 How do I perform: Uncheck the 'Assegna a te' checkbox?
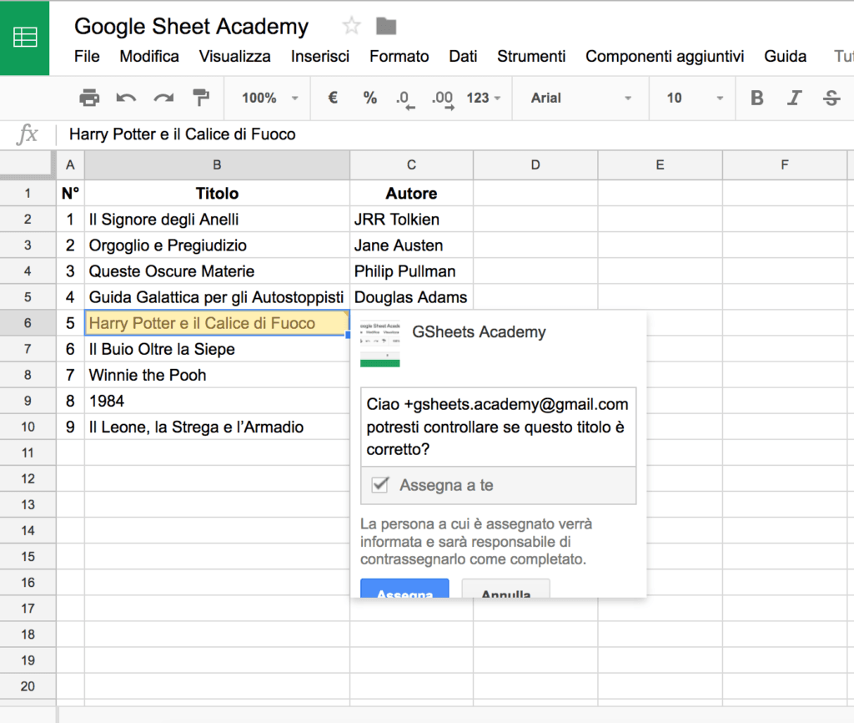[x=380, y=485]
